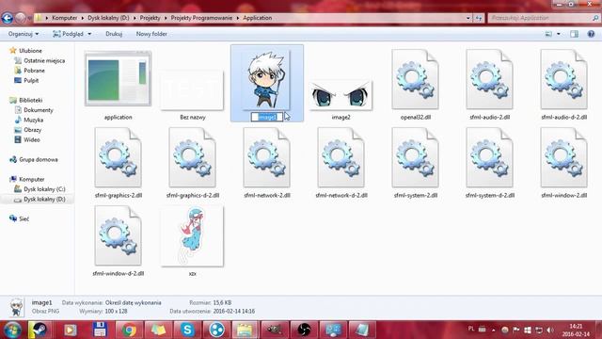Expand the address bar history dropdown
The width and height of the screenshot is (602, 339).
(x=468, y=18)
